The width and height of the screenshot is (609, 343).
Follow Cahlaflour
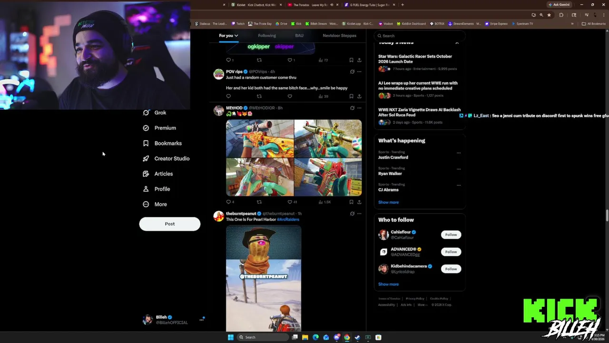click(x=451, y=235)
